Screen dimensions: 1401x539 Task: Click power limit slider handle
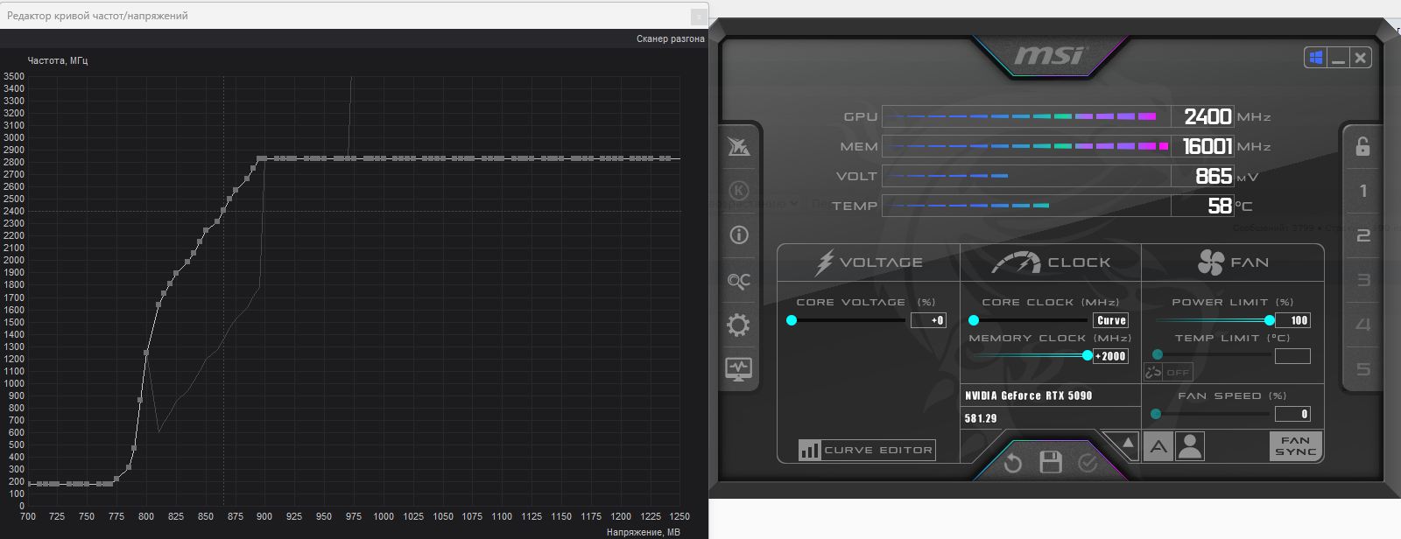pyautogui.click(x=1270, y=320)
